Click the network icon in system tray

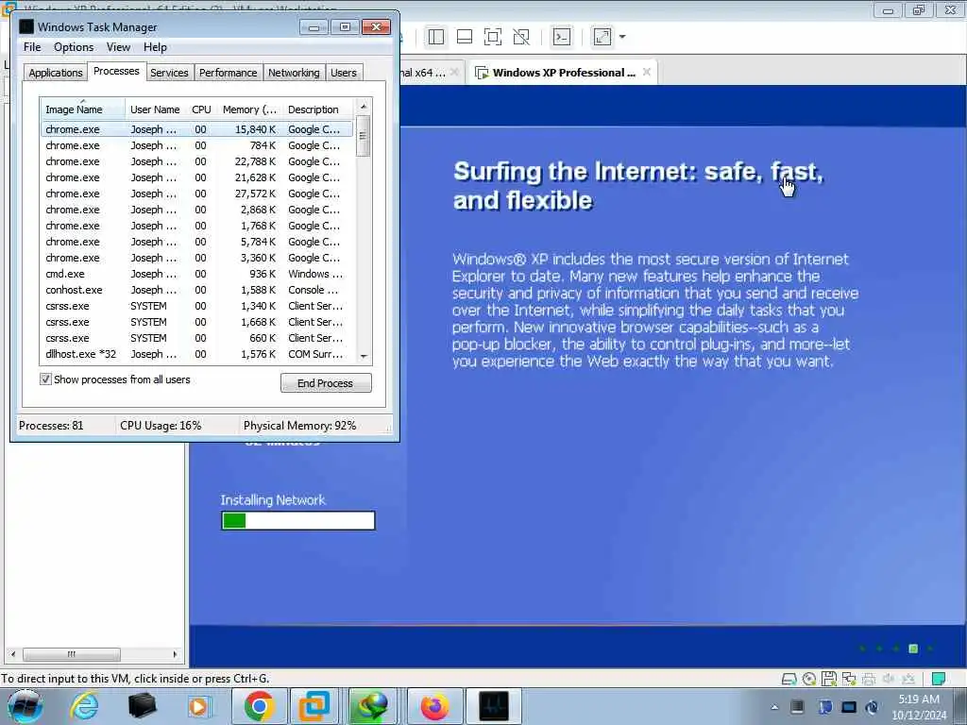tap(849, 707)
